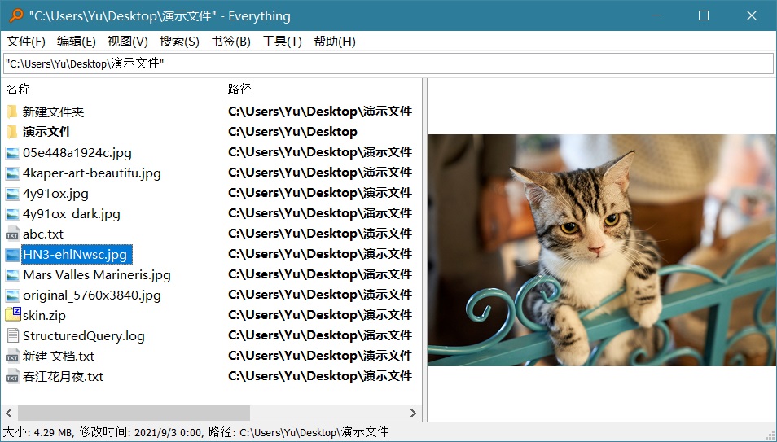Close the Everything window
This screenshot has width=777, height=442.
[x=752, y=15]
